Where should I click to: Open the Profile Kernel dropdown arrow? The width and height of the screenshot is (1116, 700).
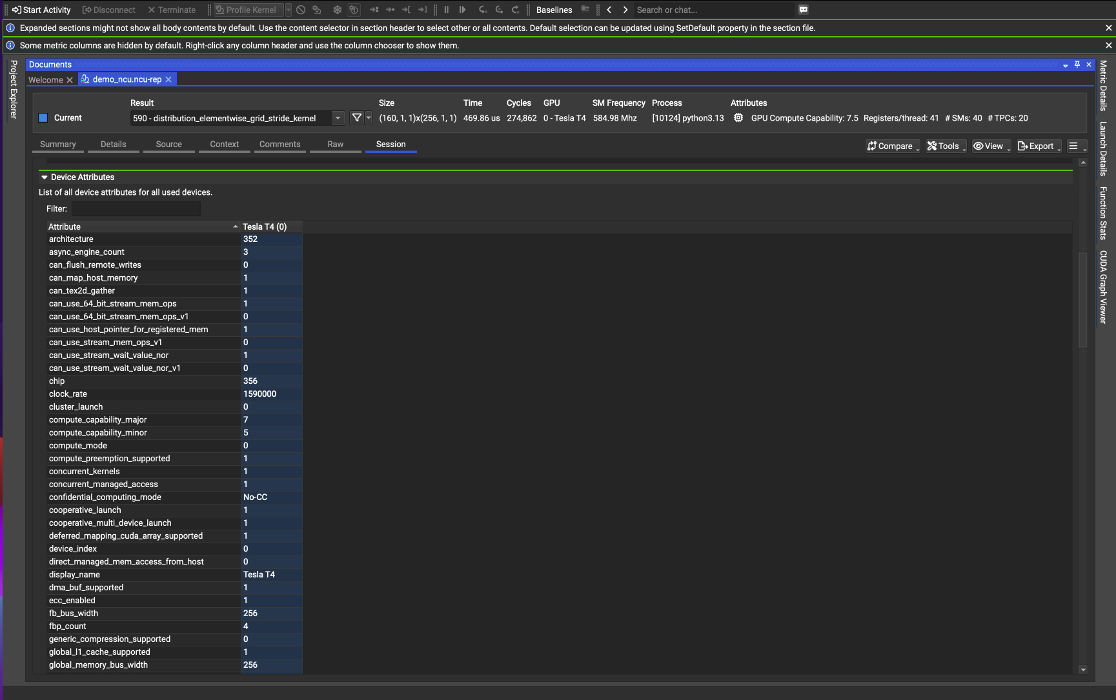[x=289, y=10]
